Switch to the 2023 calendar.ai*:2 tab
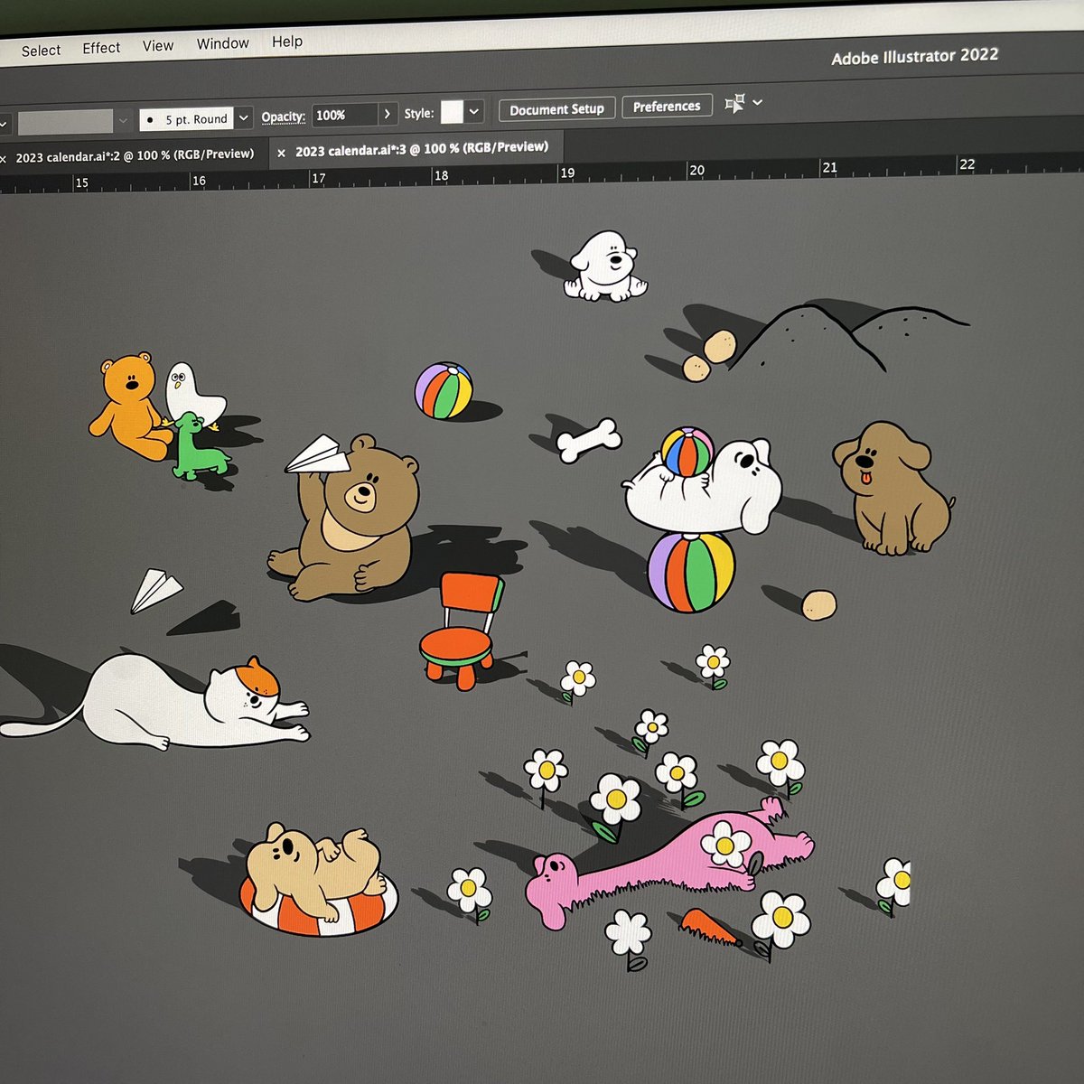 coord(135,155)
